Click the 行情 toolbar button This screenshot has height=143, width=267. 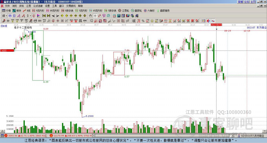(x=7, y=10)
